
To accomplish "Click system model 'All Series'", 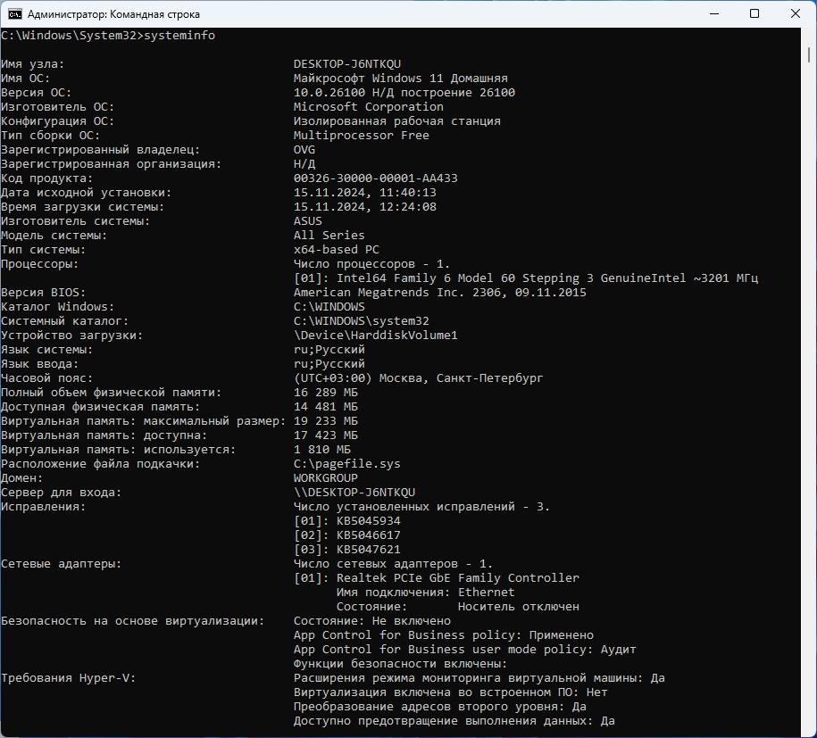I will [329, 236].
